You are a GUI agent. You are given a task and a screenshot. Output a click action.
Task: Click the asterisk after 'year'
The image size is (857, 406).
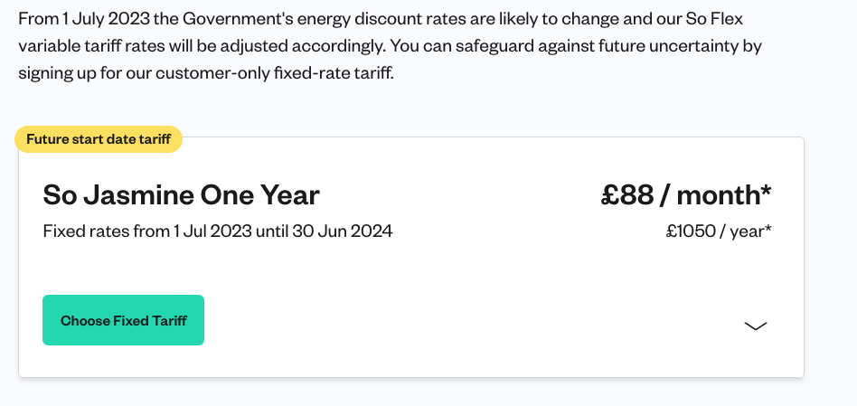point(768,228)
